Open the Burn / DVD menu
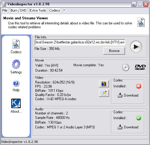 point(18,10)
